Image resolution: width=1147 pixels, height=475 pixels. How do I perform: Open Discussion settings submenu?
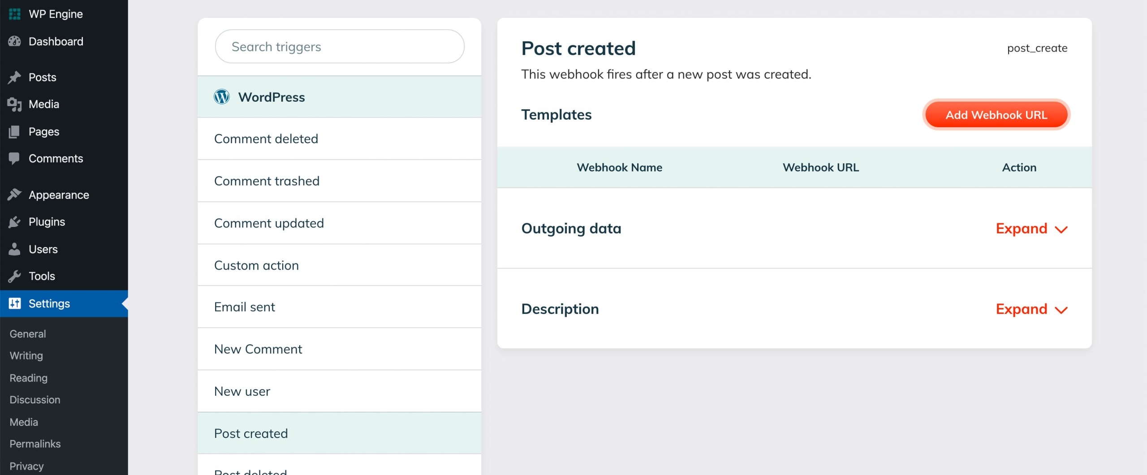click(35, 400)
